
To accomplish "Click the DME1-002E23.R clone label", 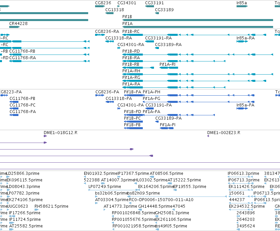I will pos(223,132).
